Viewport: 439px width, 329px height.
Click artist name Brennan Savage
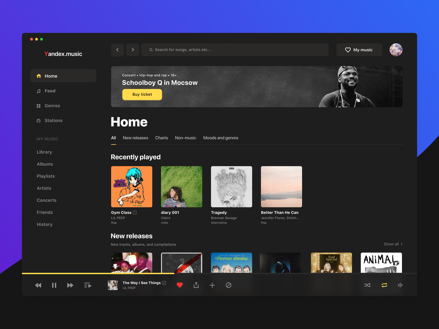pos(224,218)
